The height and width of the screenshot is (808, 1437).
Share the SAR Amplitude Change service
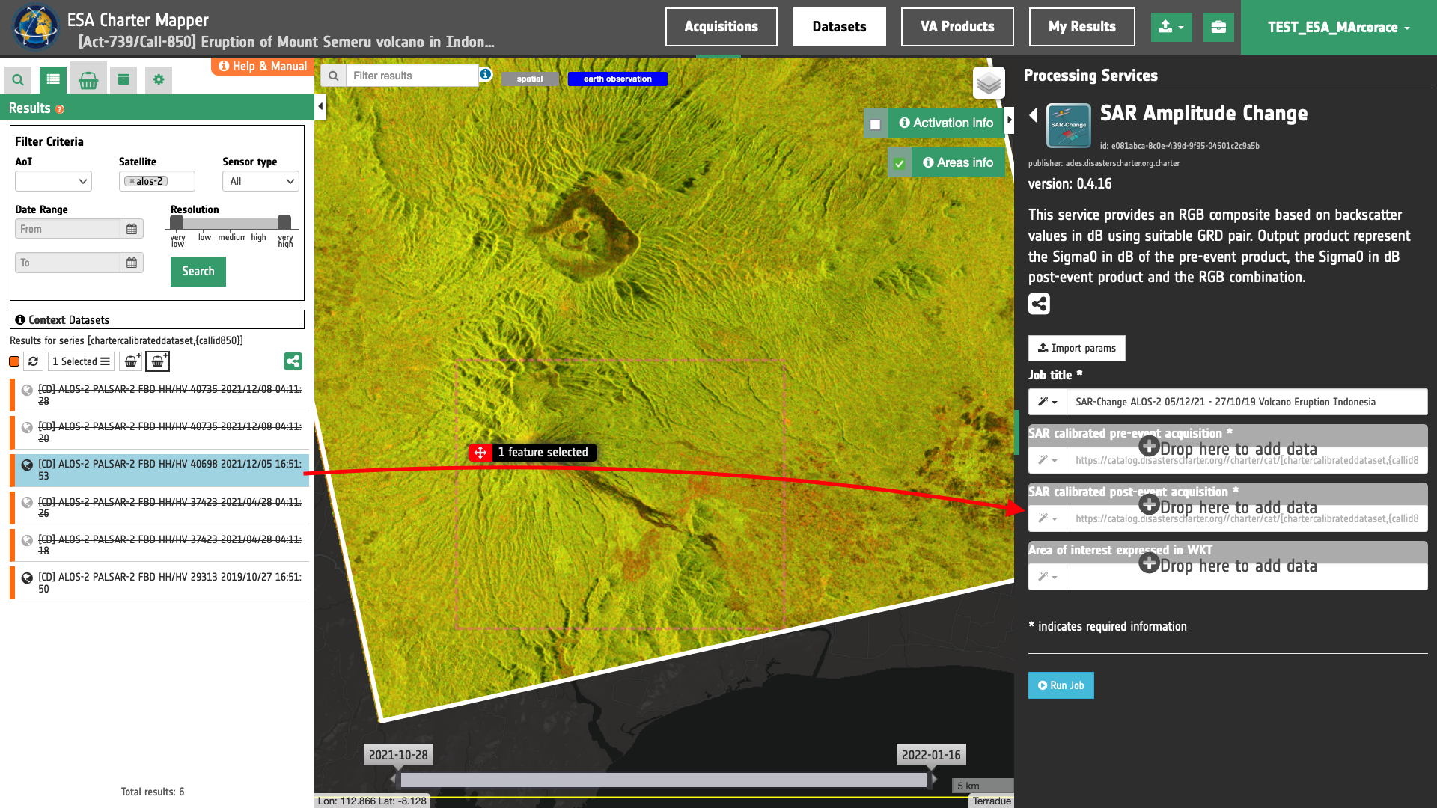1039,304
